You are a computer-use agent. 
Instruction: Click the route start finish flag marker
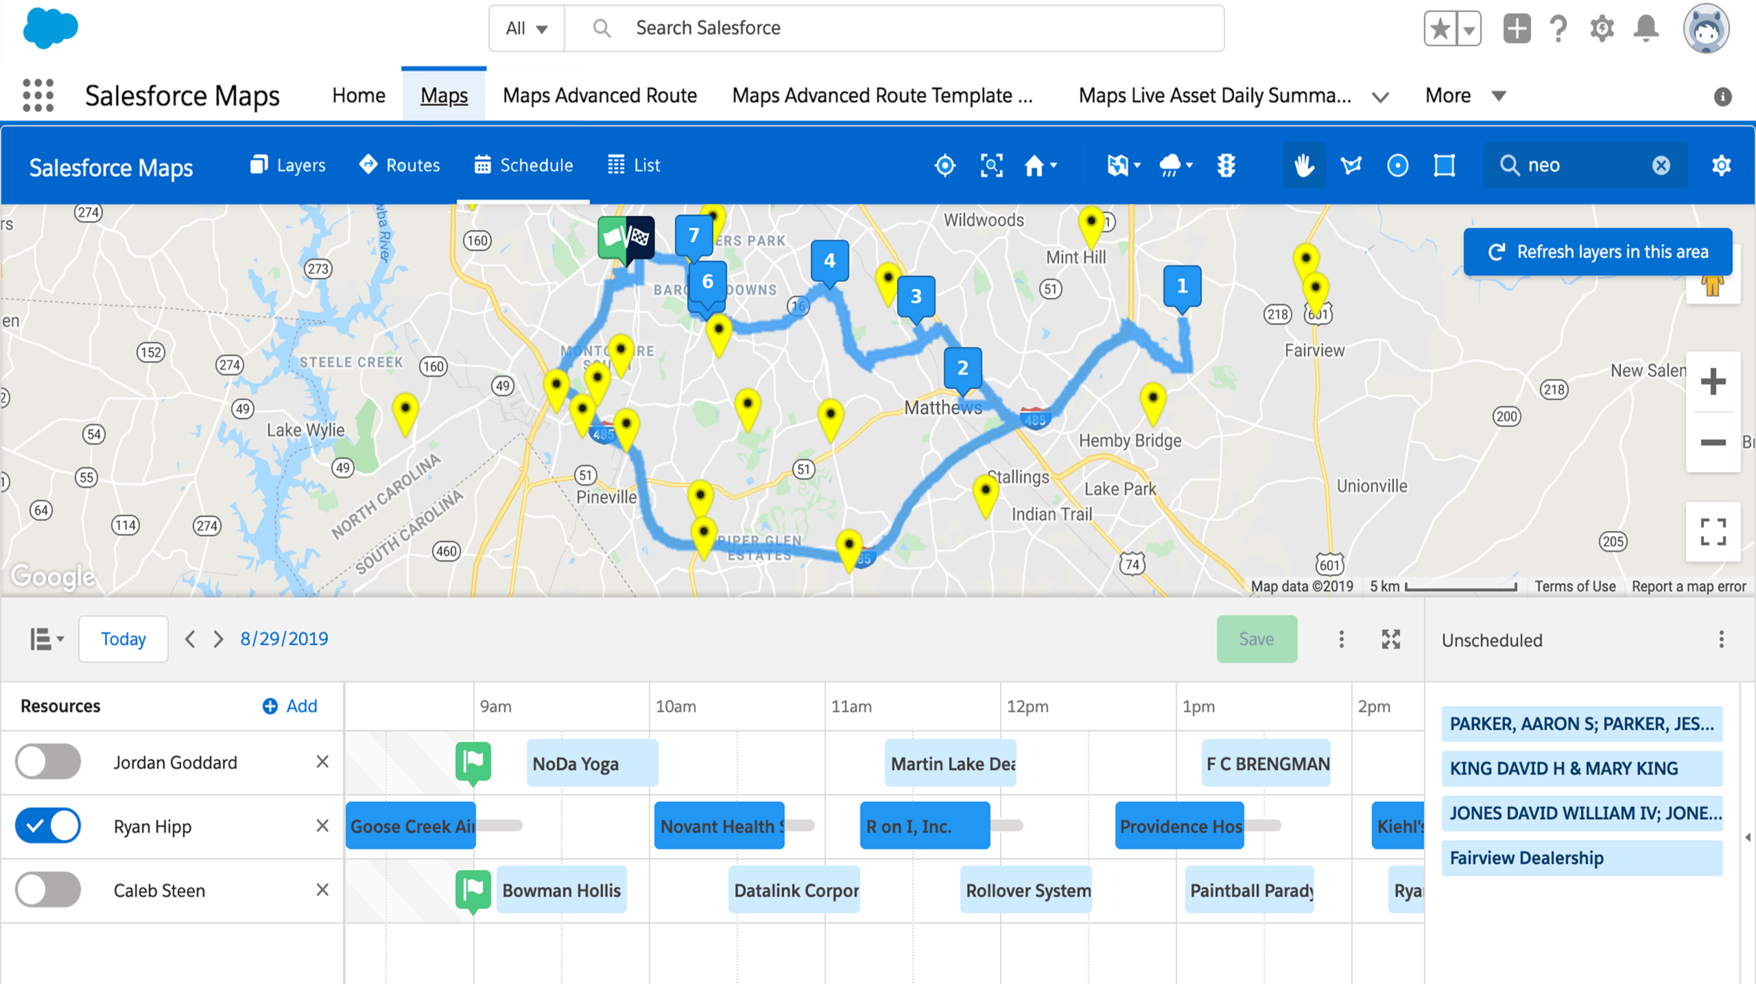coord(626,238)
